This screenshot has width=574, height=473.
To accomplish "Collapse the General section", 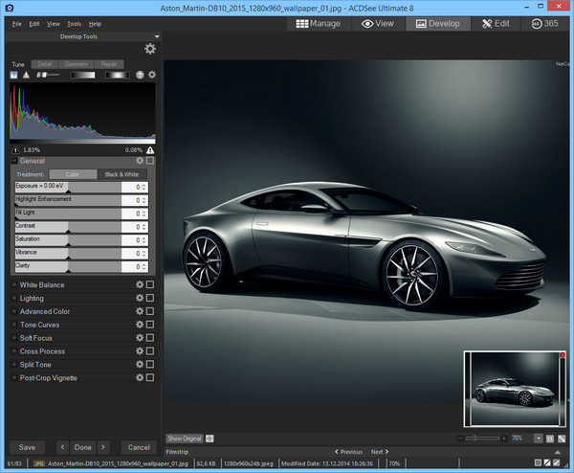I will tap(14, 162).
